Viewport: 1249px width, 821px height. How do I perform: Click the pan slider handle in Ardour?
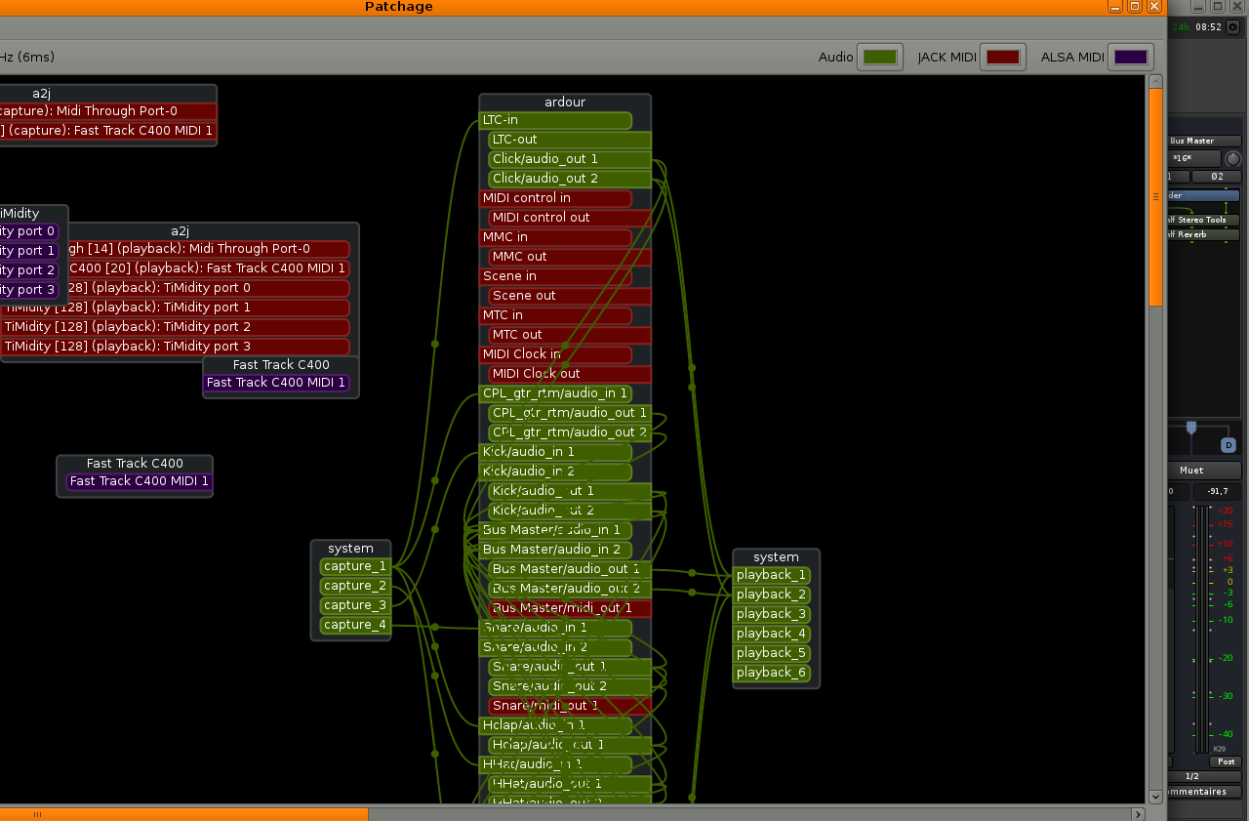[1190, 428]
